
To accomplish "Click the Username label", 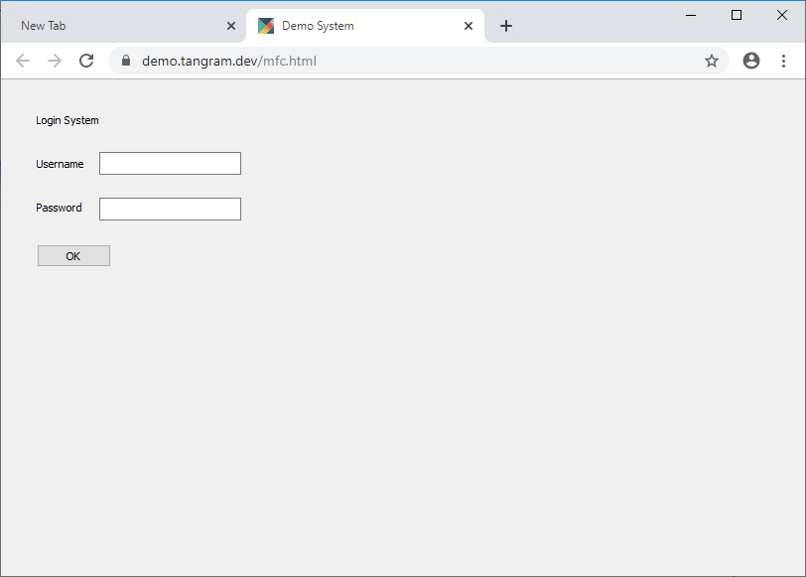I will pyautogui.click(x=60, y=164).
